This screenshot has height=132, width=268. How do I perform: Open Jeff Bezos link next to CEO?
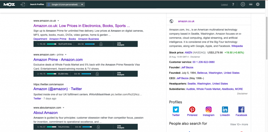182,78
